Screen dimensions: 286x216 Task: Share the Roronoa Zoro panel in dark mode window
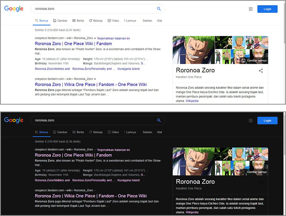click(261, 182)
